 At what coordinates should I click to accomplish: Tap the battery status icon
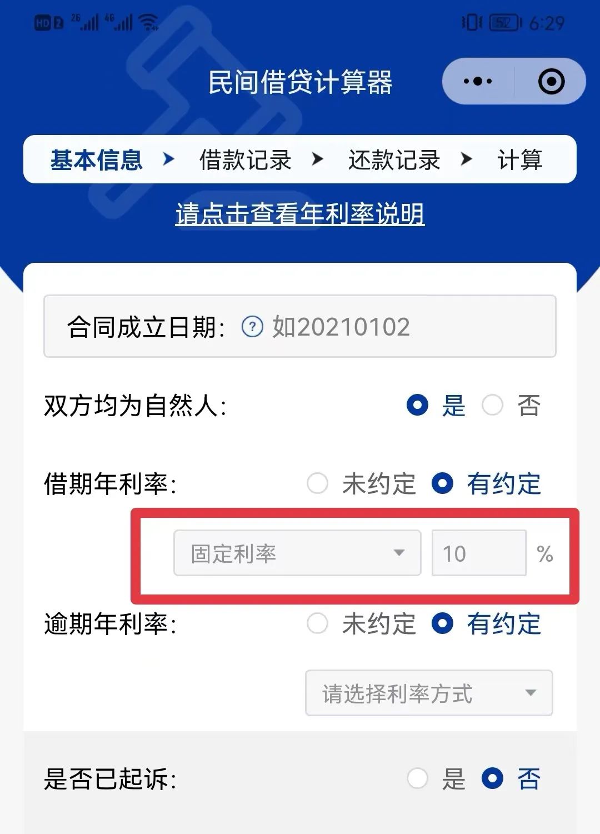tap(505, 22)
